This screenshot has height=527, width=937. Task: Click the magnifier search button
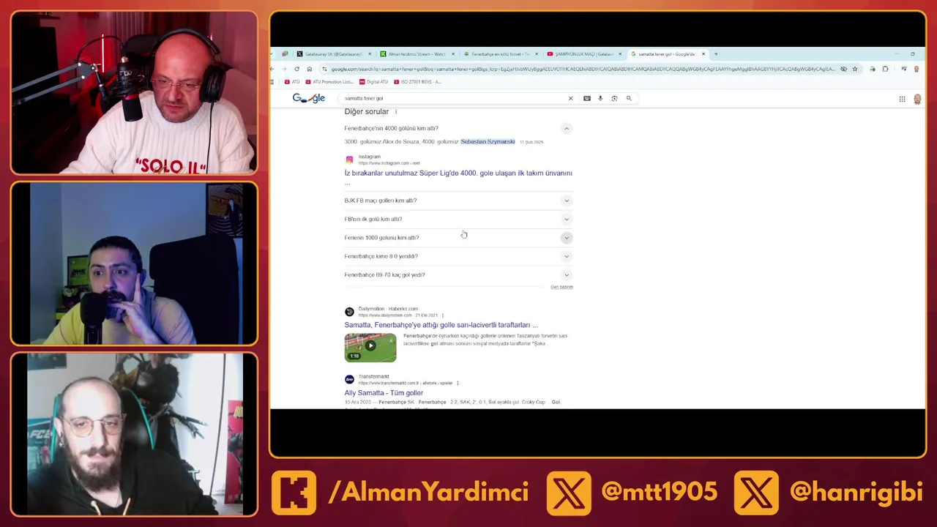[628, 98]
